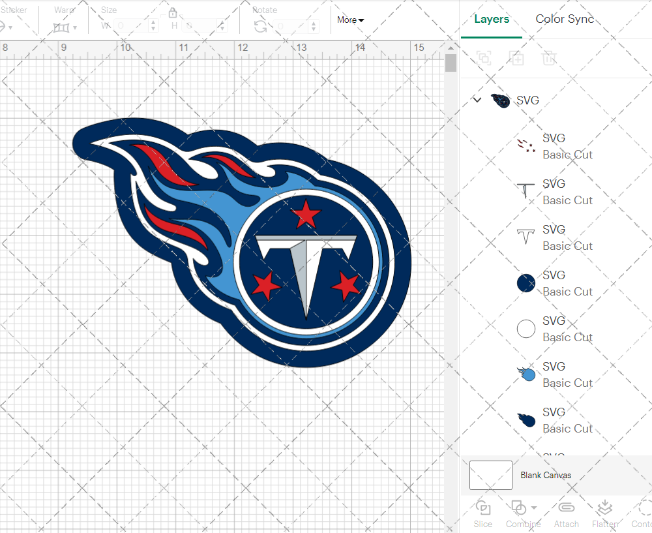The height and width of the screenshot is (533, 652).
Task: Open the More dropdown menu
Action: [350, 20]
